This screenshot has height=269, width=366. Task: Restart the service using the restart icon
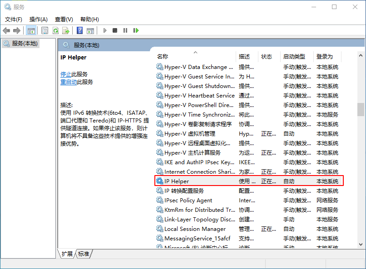[x=135, y=30]
